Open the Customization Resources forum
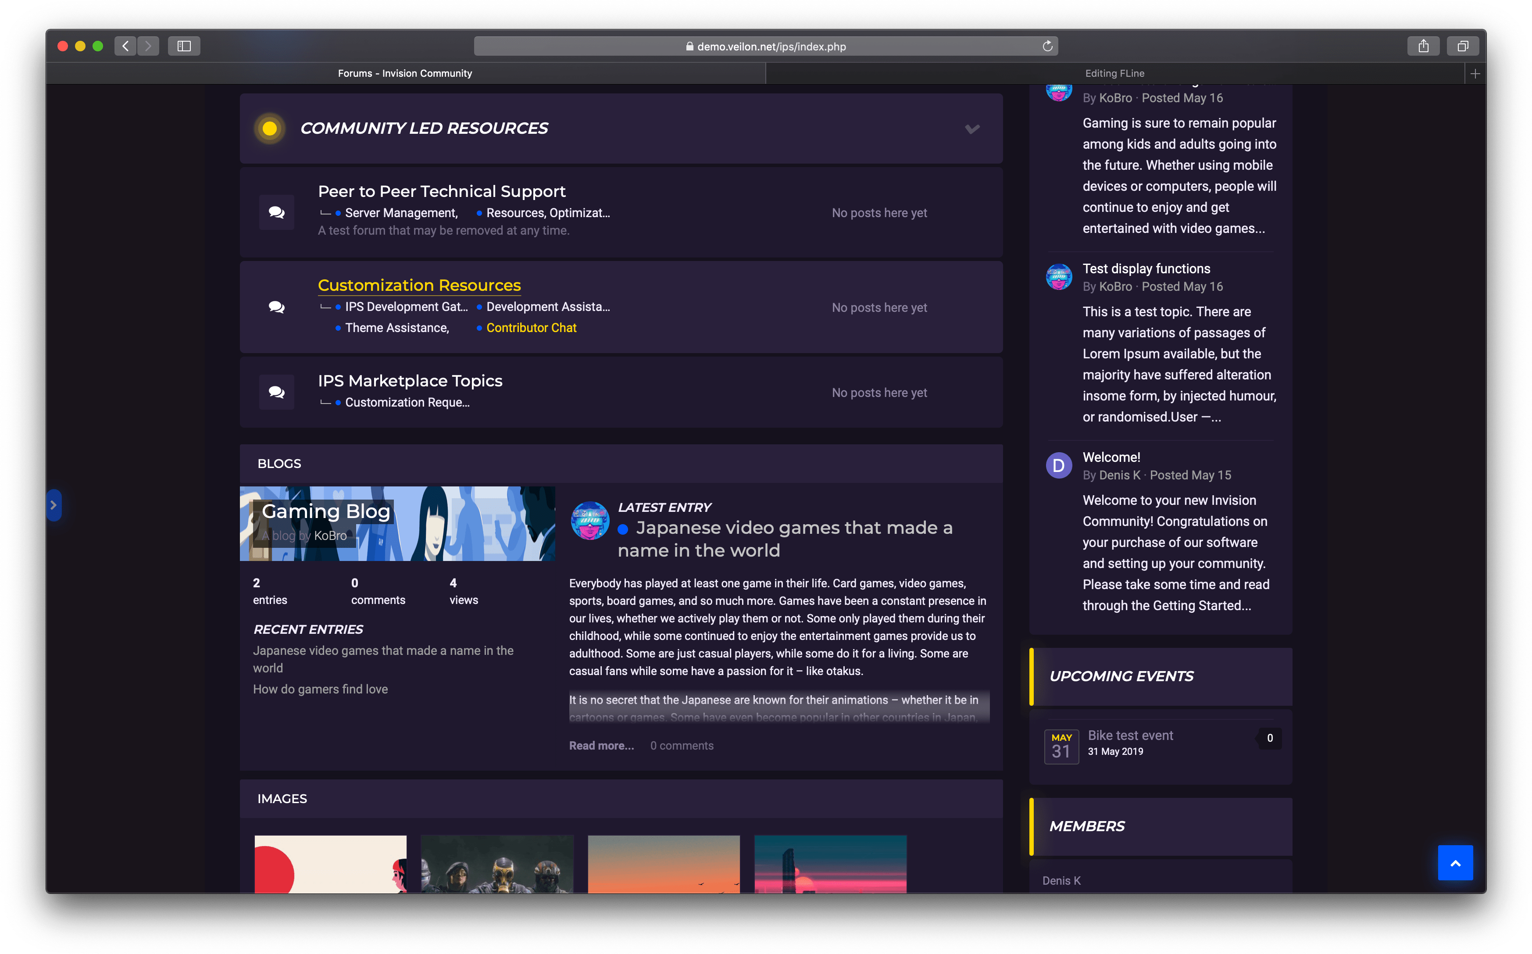The height and width of the screenshot is (954, 1532). click(x=419, y=285)
